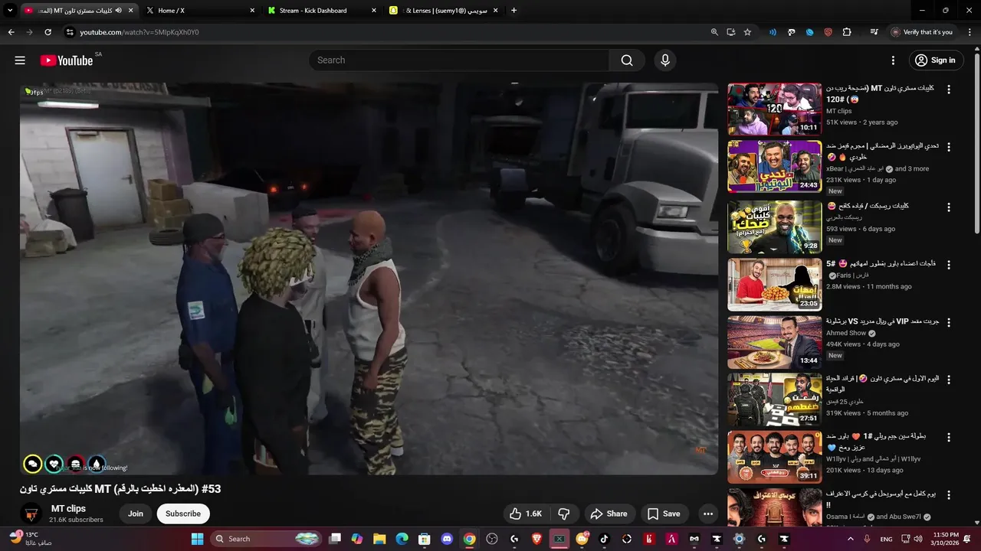The height and width of the screenshot is (551, 981).
Task: Open the xBear 24:43 video thumbnail
Action: click(x=774, y=167)
